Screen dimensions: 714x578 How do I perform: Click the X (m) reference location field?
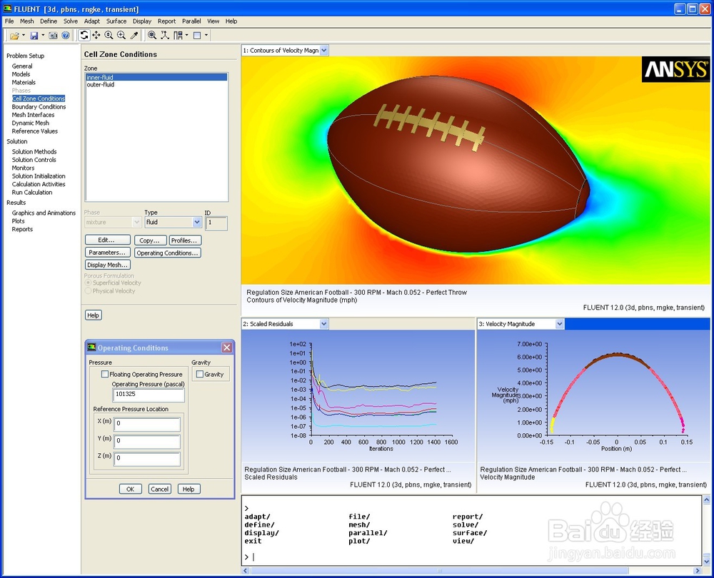[x=147, y=424]
